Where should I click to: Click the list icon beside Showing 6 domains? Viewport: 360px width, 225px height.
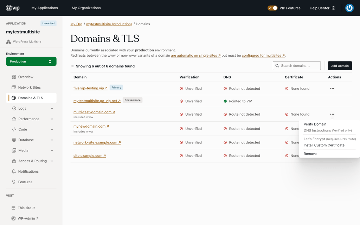tap(72, 66)
